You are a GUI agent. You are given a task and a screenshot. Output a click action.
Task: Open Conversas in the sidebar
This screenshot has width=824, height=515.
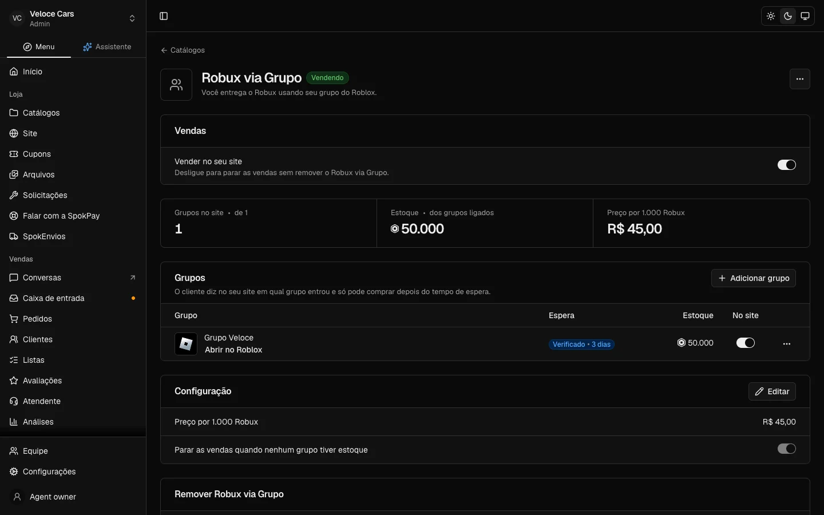73,278
